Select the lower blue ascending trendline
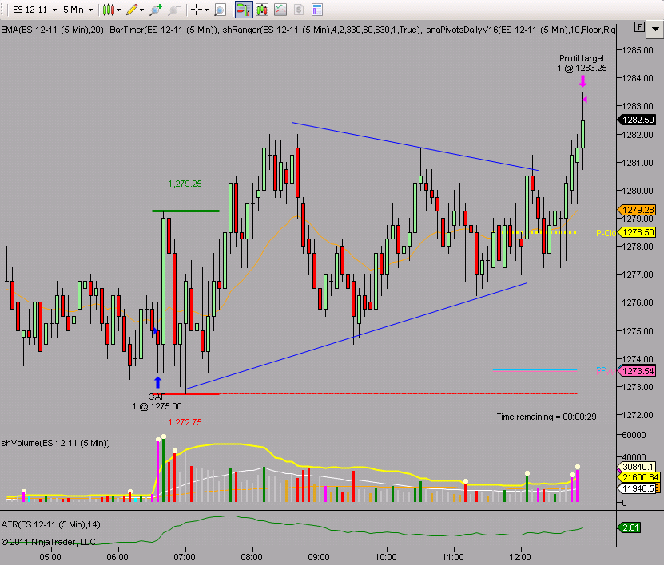The image size is (664, 565). pyautogui.click(x=356, y=336)
